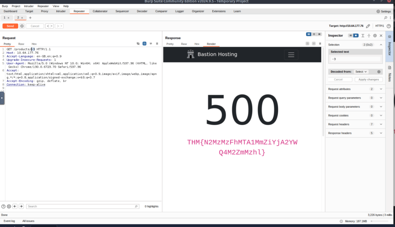The image size is (395, 227).
Task: Open Repeater send settings gear icon
Action: pyautogui.click(x=22, y=26)
